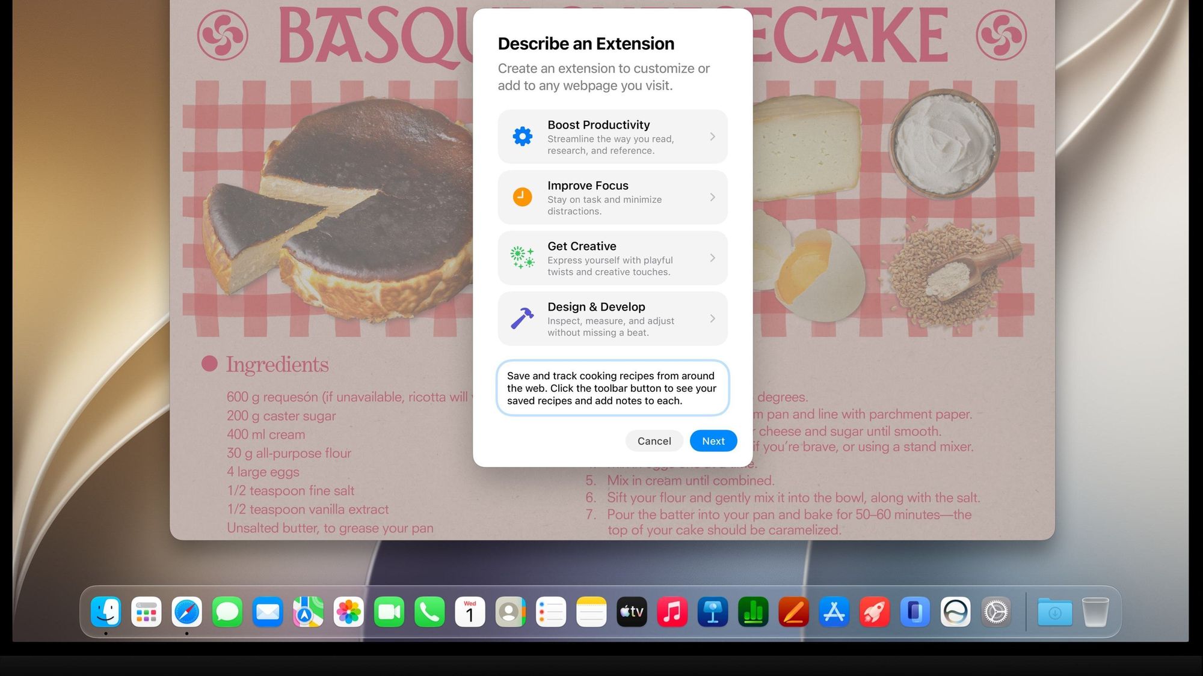Click the orange clock Improve Focus icon
Screen dimensions: 1203x676
tap(522, 197)
